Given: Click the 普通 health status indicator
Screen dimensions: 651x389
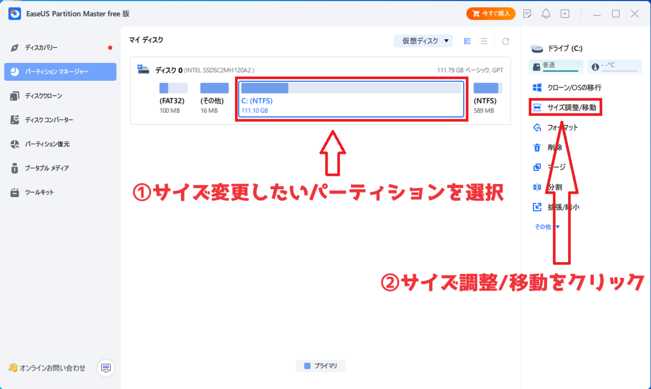Looking at the screenshot, I should [556, 66].
